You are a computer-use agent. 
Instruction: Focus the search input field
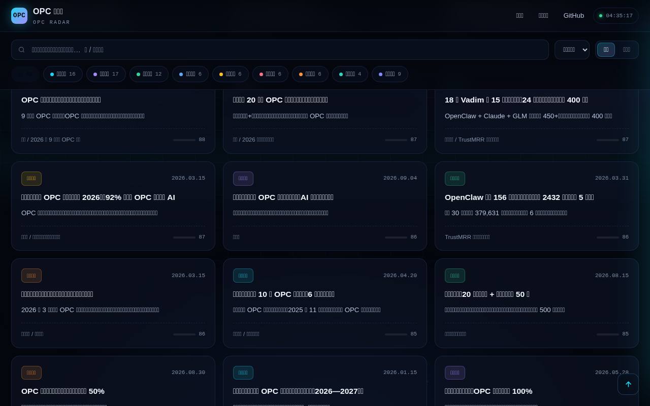280,50
